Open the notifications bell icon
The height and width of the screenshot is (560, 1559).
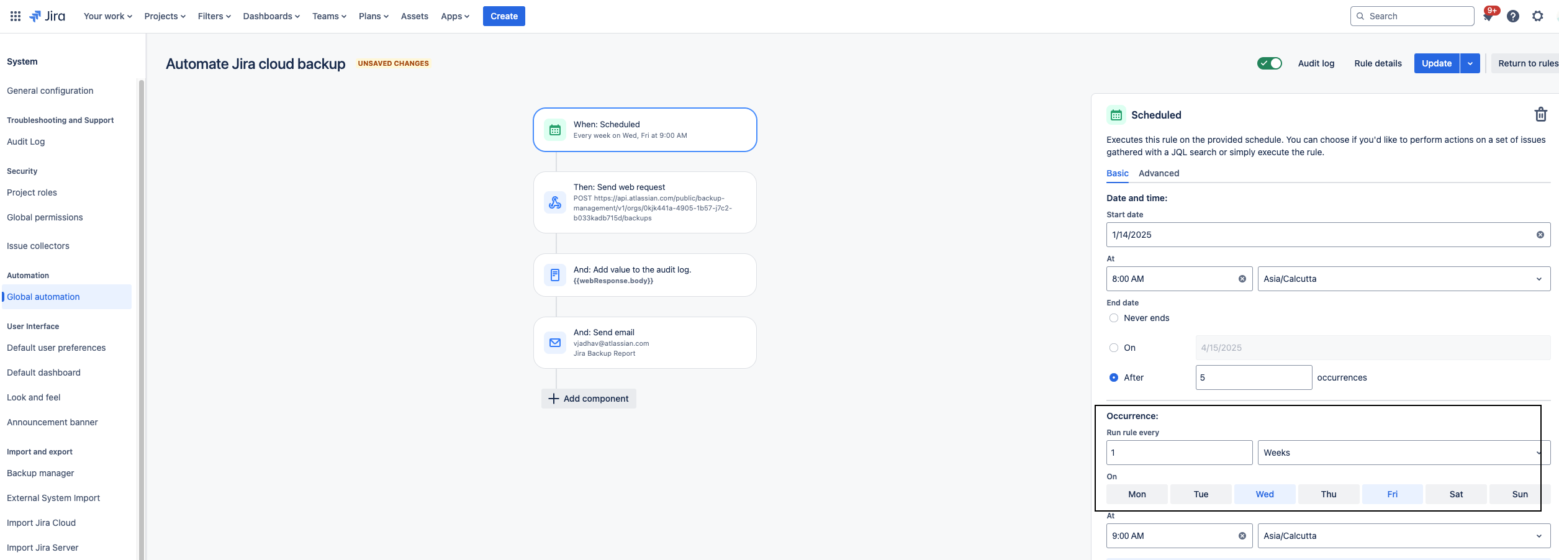click(1488, 17)
